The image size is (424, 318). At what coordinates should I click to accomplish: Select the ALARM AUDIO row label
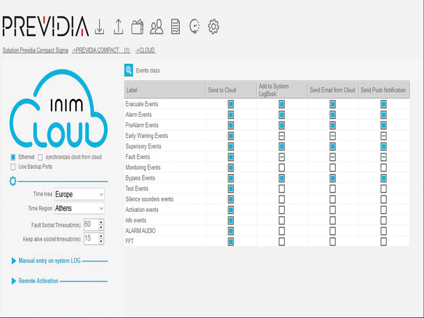coord(140,231)
